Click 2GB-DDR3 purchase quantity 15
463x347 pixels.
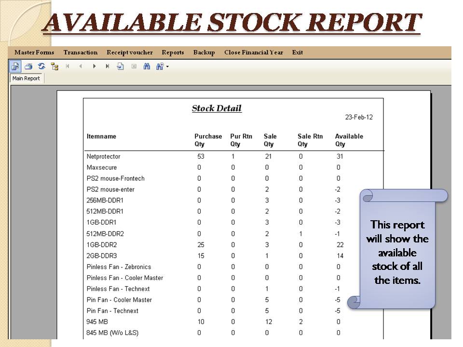201,256
